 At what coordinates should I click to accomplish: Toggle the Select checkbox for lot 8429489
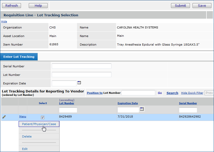[43, 117]
